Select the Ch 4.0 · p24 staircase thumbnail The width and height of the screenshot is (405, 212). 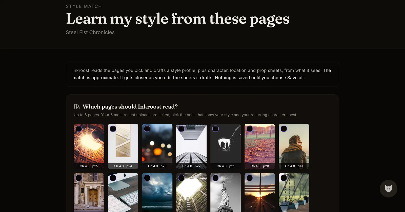123,146
